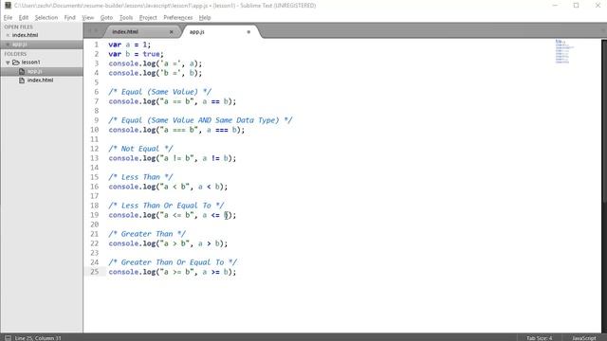This screenshot has height=341, width=607.
Task: Open the JavaScript syntax selector
Action: tap(584, 338)
